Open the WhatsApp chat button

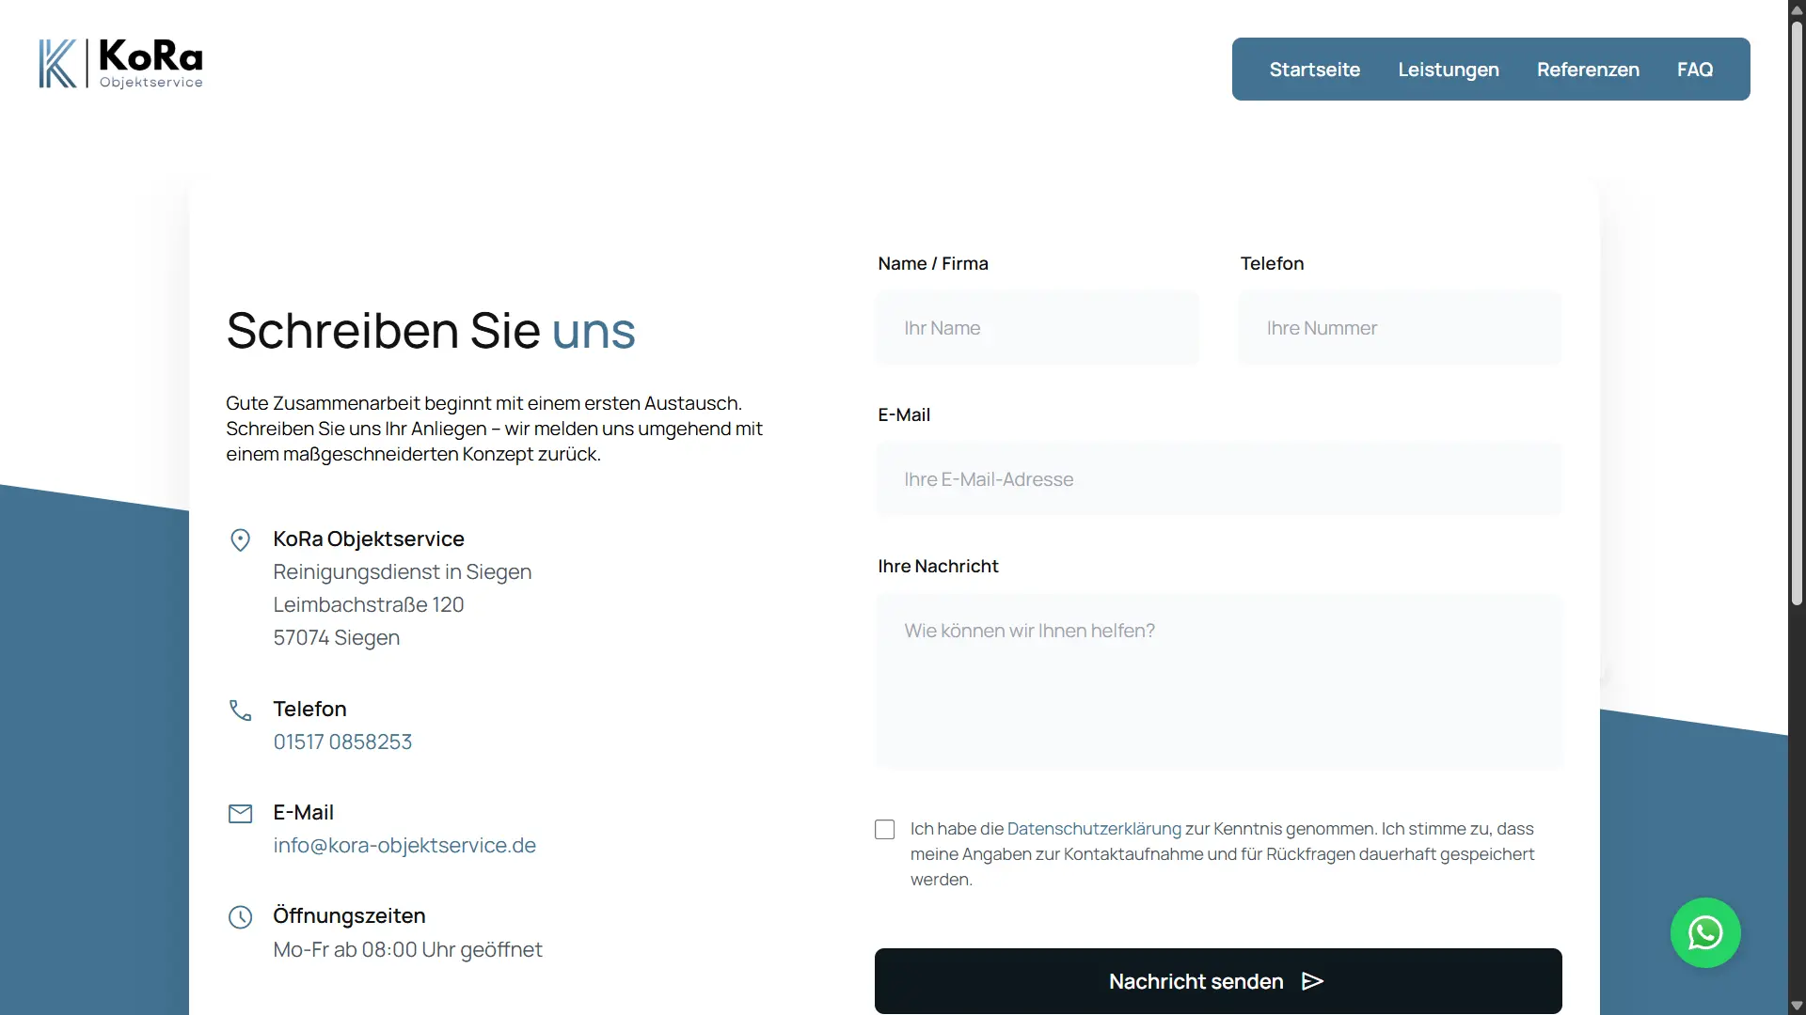coord(1705,932)
